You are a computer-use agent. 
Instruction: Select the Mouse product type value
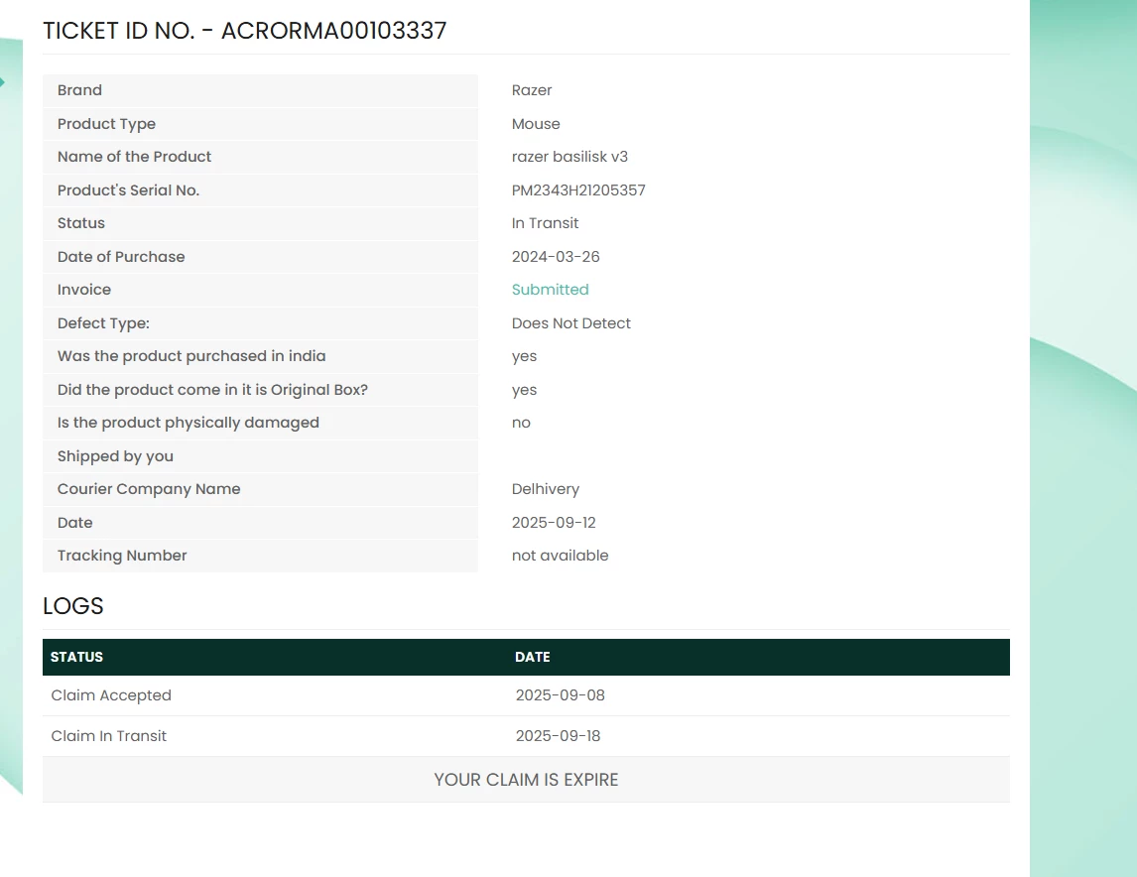point(536,124)
